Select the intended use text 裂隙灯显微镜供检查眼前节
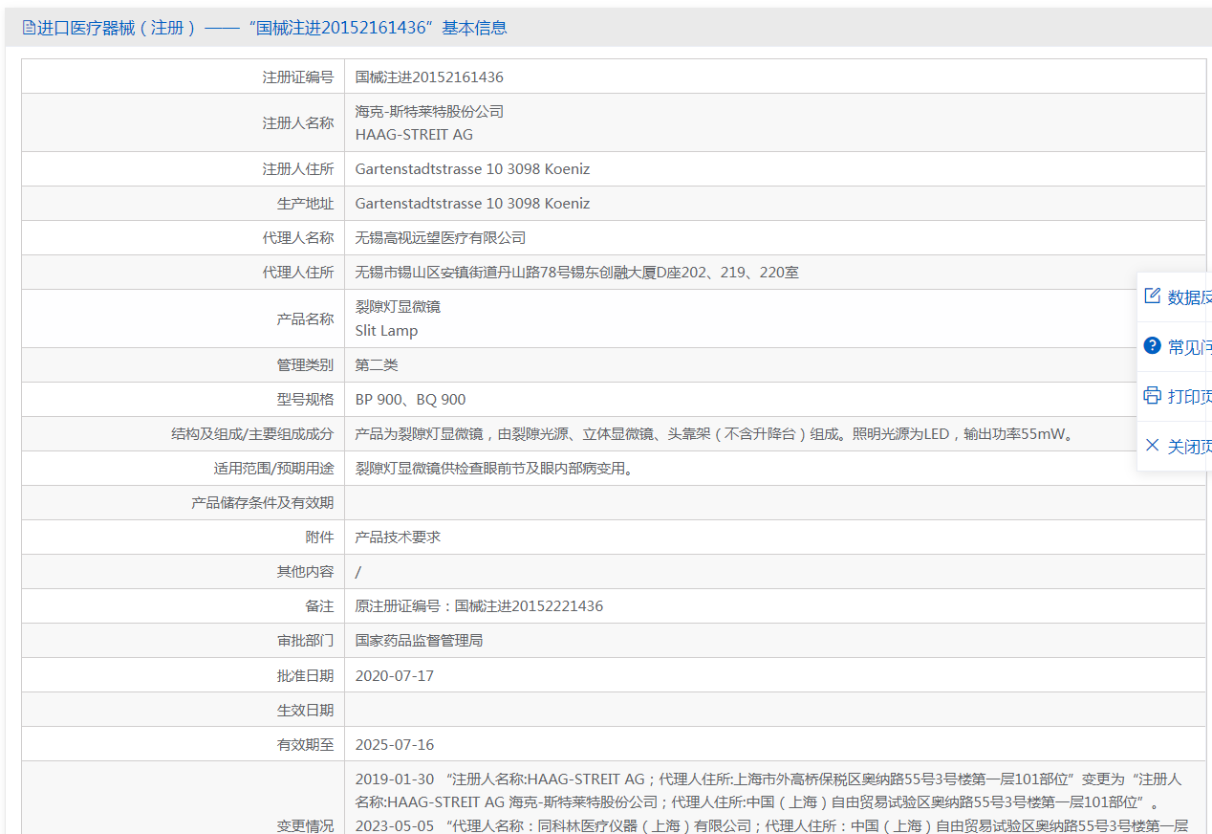 point(493,469)
